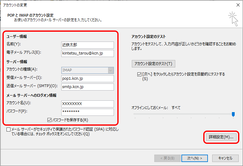Click the 名前 field containing 近鉄太郎
This screenshot has width=243, height=166.
pyautogui.click(x=87, y=45)
